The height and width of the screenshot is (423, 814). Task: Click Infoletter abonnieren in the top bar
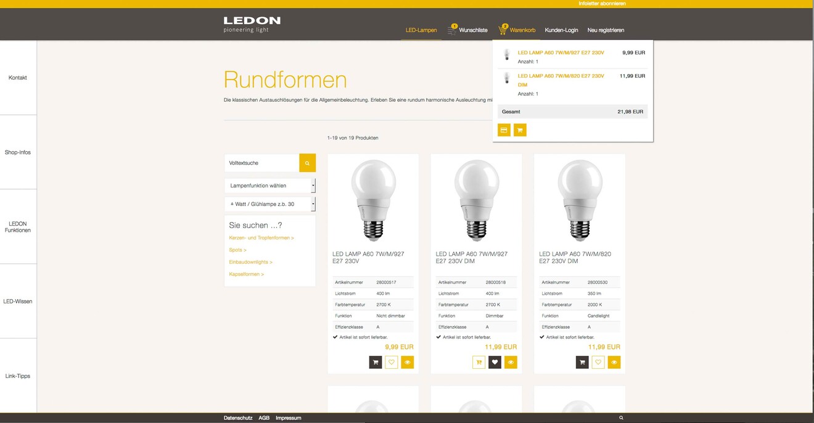tap(602, 4)
